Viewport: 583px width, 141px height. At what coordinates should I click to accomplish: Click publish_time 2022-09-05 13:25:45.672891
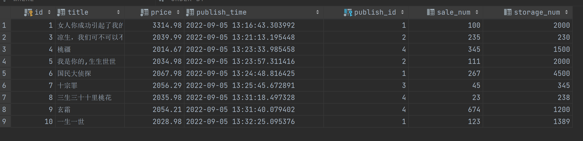(x=241, y=86)
